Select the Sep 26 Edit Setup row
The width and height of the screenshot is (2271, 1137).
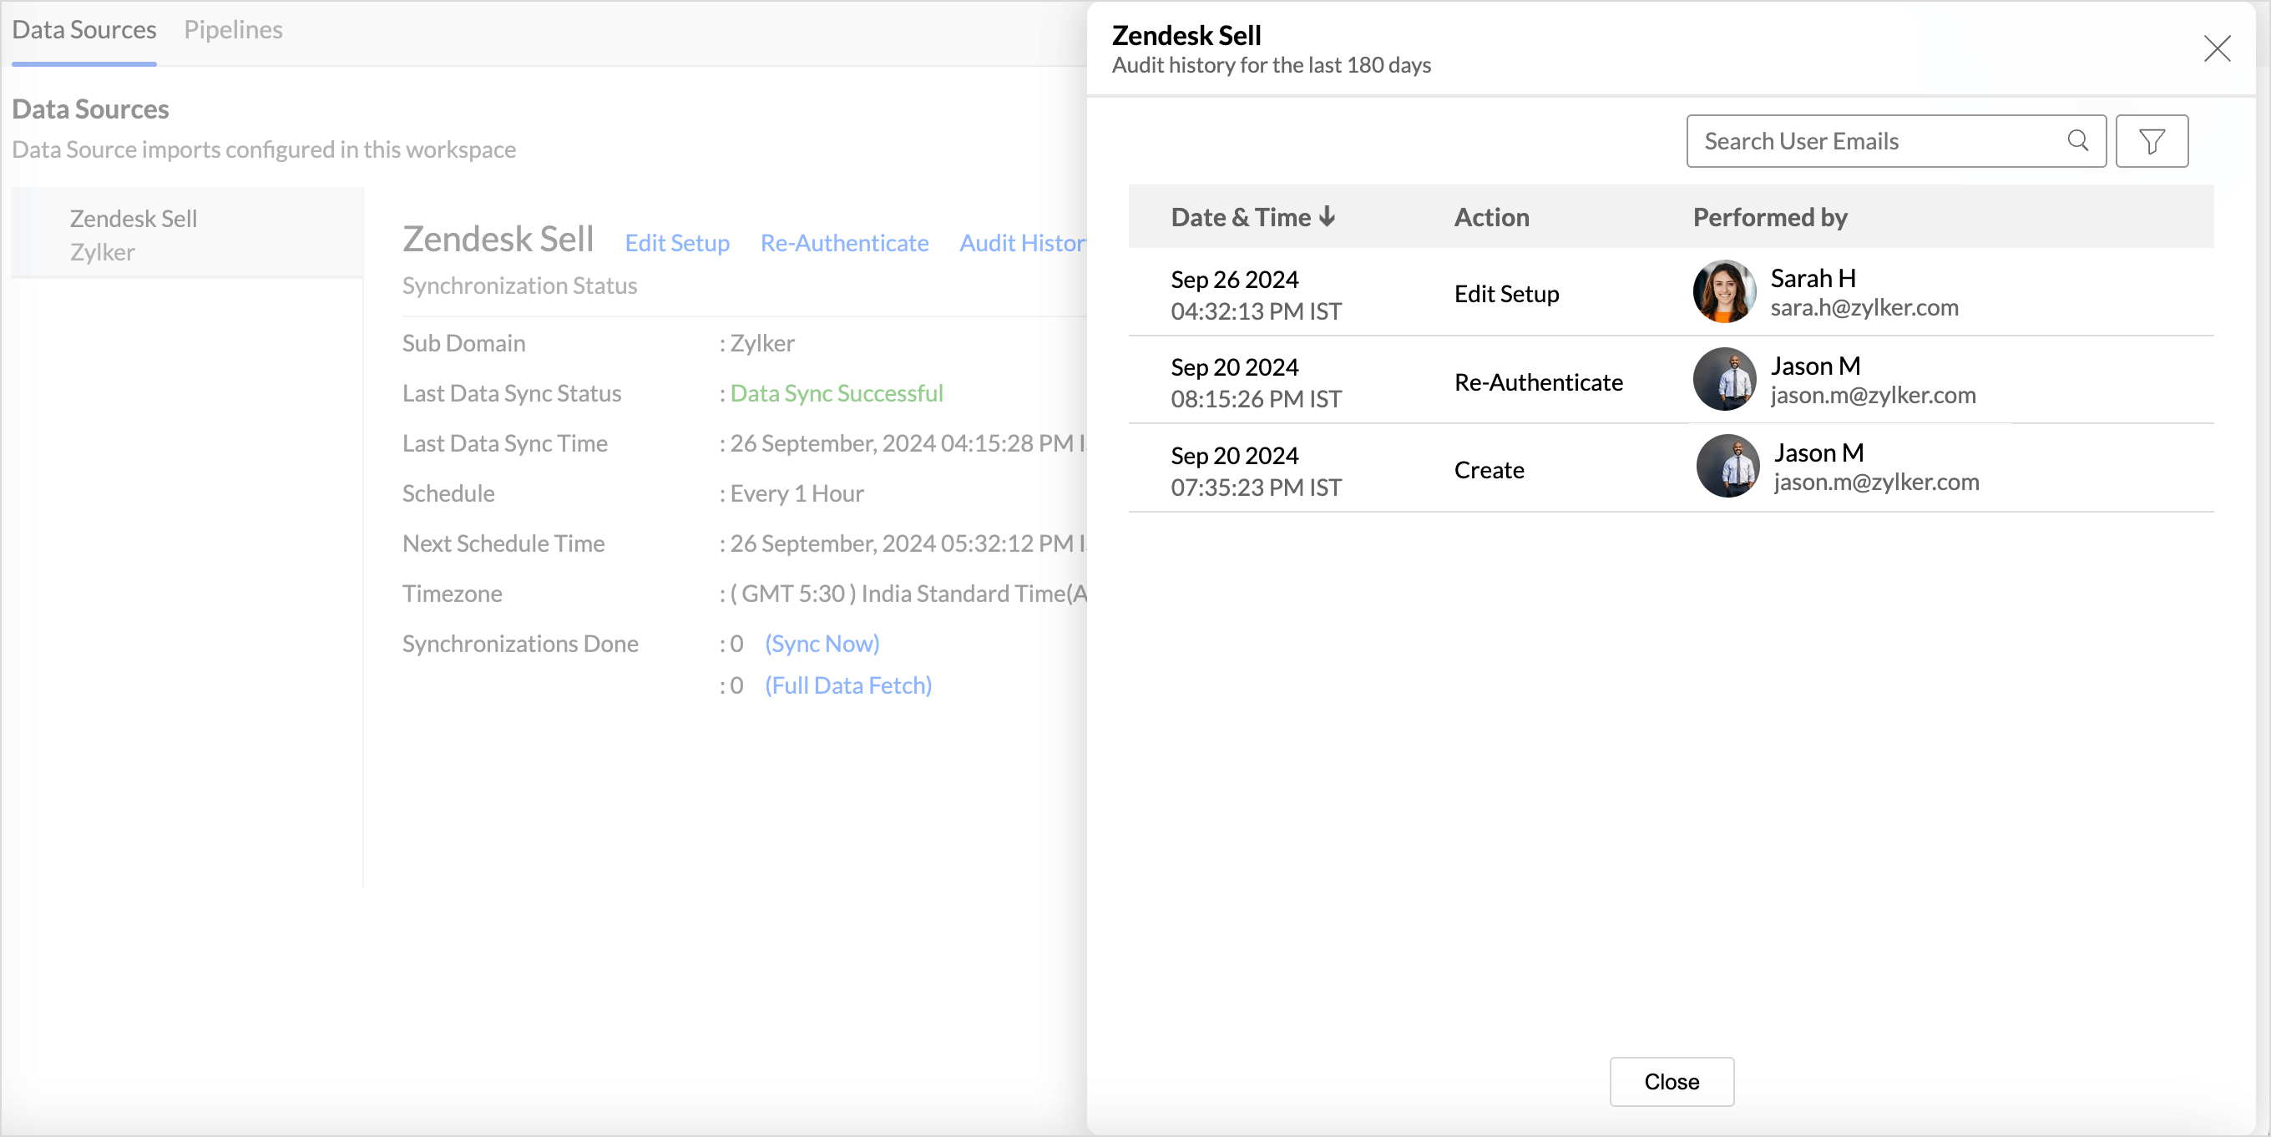click(x=1505, y=295)
